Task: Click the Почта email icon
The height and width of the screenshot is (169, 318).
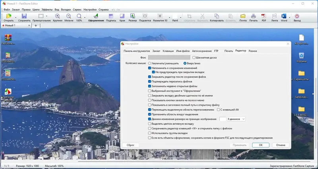Action: point(243,17)
